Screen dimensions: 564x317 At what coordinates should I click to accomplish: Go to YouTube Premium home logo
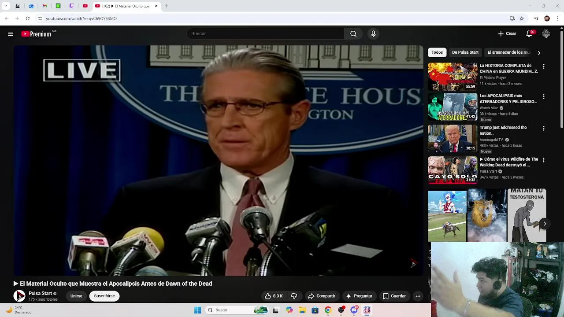[37, 34]
